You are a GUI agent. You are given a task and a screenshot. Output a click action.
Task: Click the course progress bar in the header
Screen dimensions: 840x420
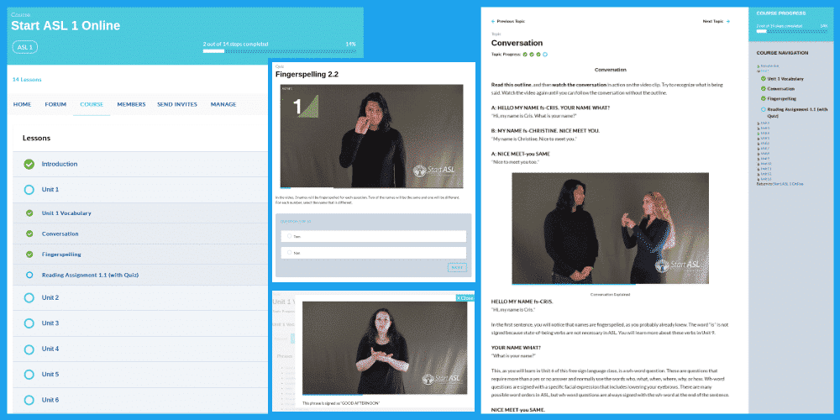click(x=279, y=51)
